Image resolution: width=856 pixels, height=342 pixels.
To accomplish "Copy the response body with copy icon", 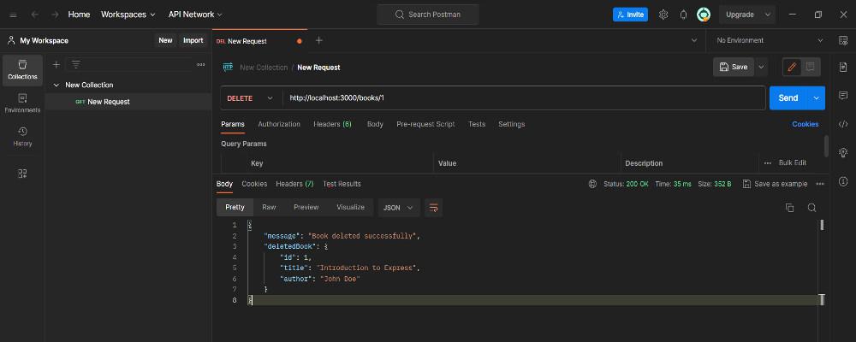I will pyautogui.click(x=789, y=208).
